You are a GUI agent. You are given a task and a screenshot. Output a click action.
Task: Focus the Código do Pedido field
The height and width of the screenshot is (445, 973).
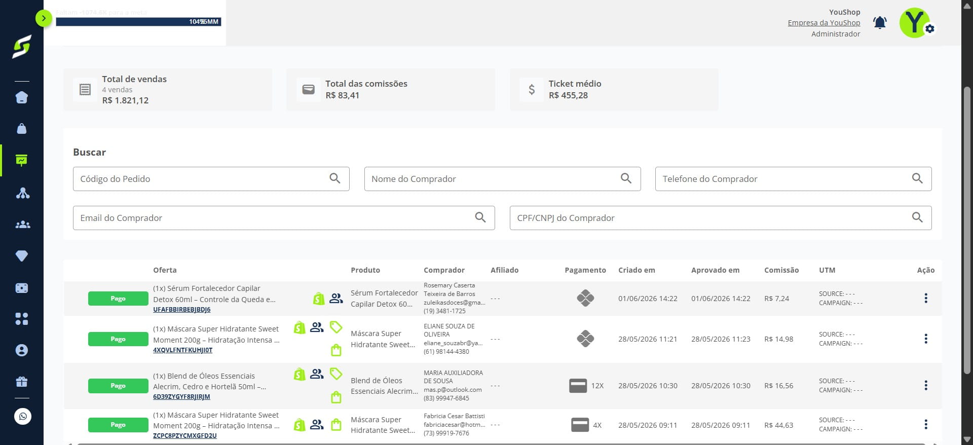[x=211, y=179]
